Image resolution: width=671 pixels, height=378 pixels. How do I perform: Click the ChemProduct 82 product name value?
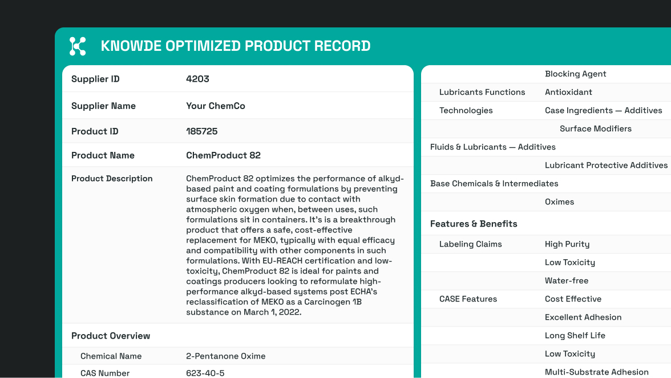click(223, 155)
